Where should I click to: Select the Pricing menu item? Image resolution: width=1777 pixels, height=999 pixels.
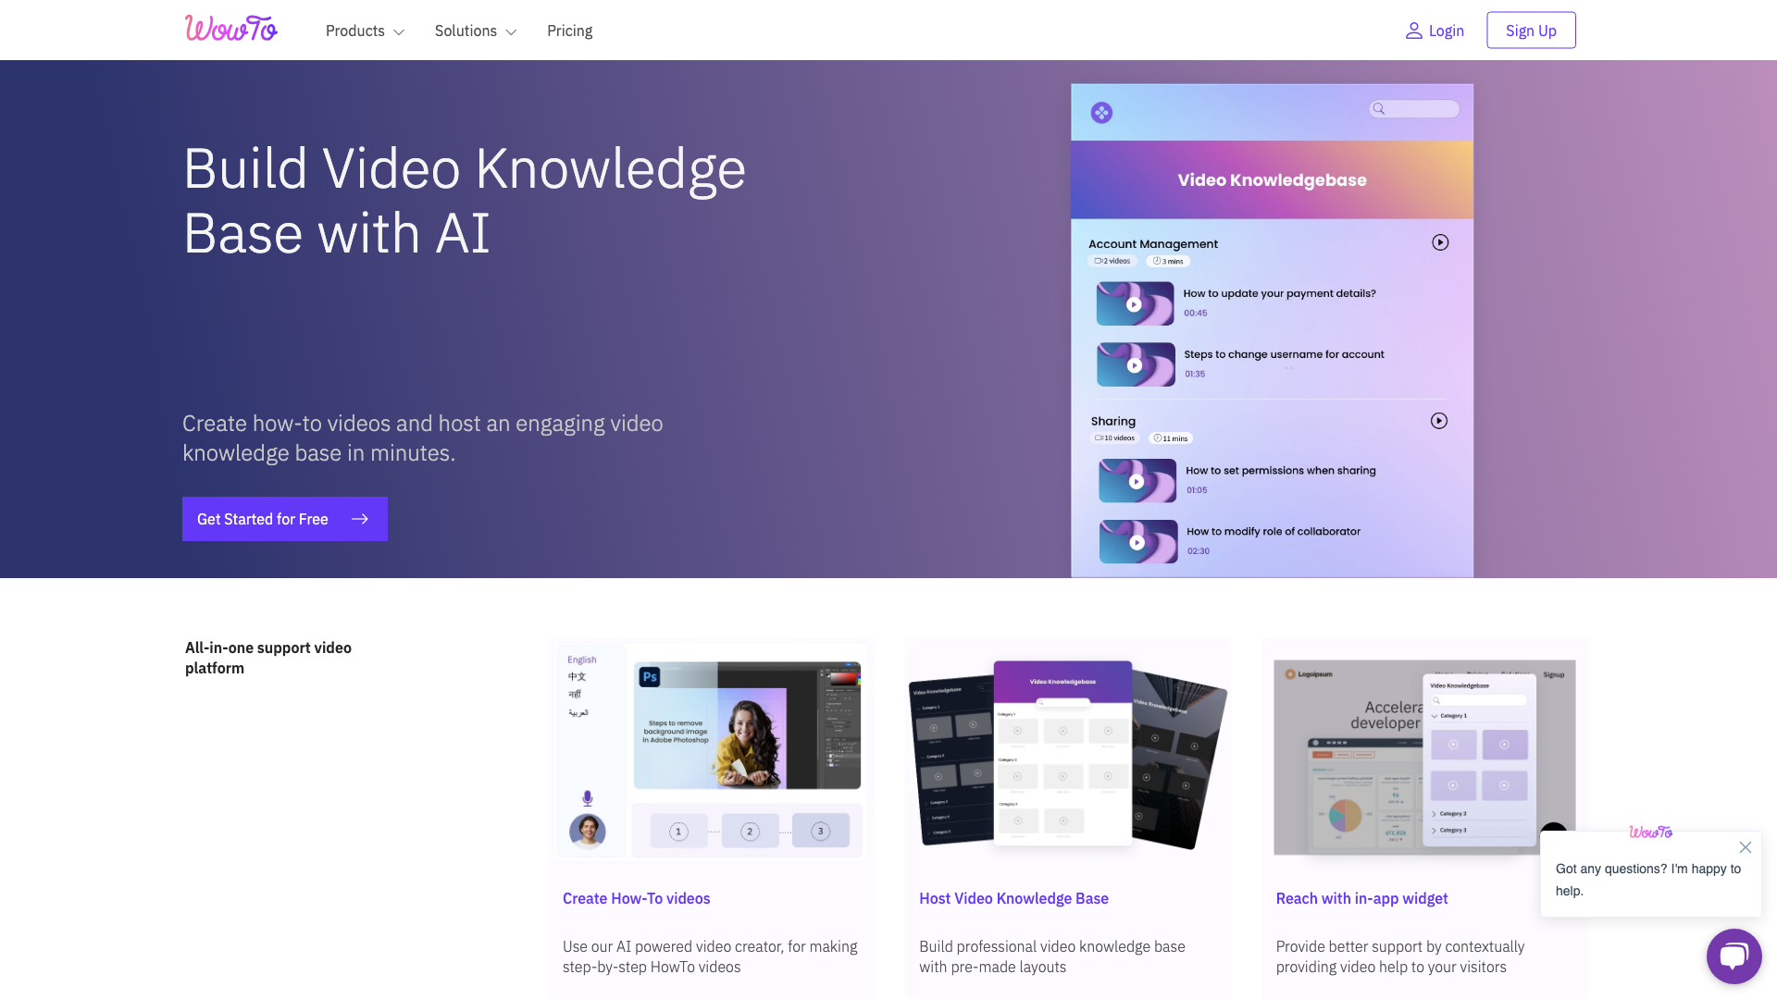569,31
